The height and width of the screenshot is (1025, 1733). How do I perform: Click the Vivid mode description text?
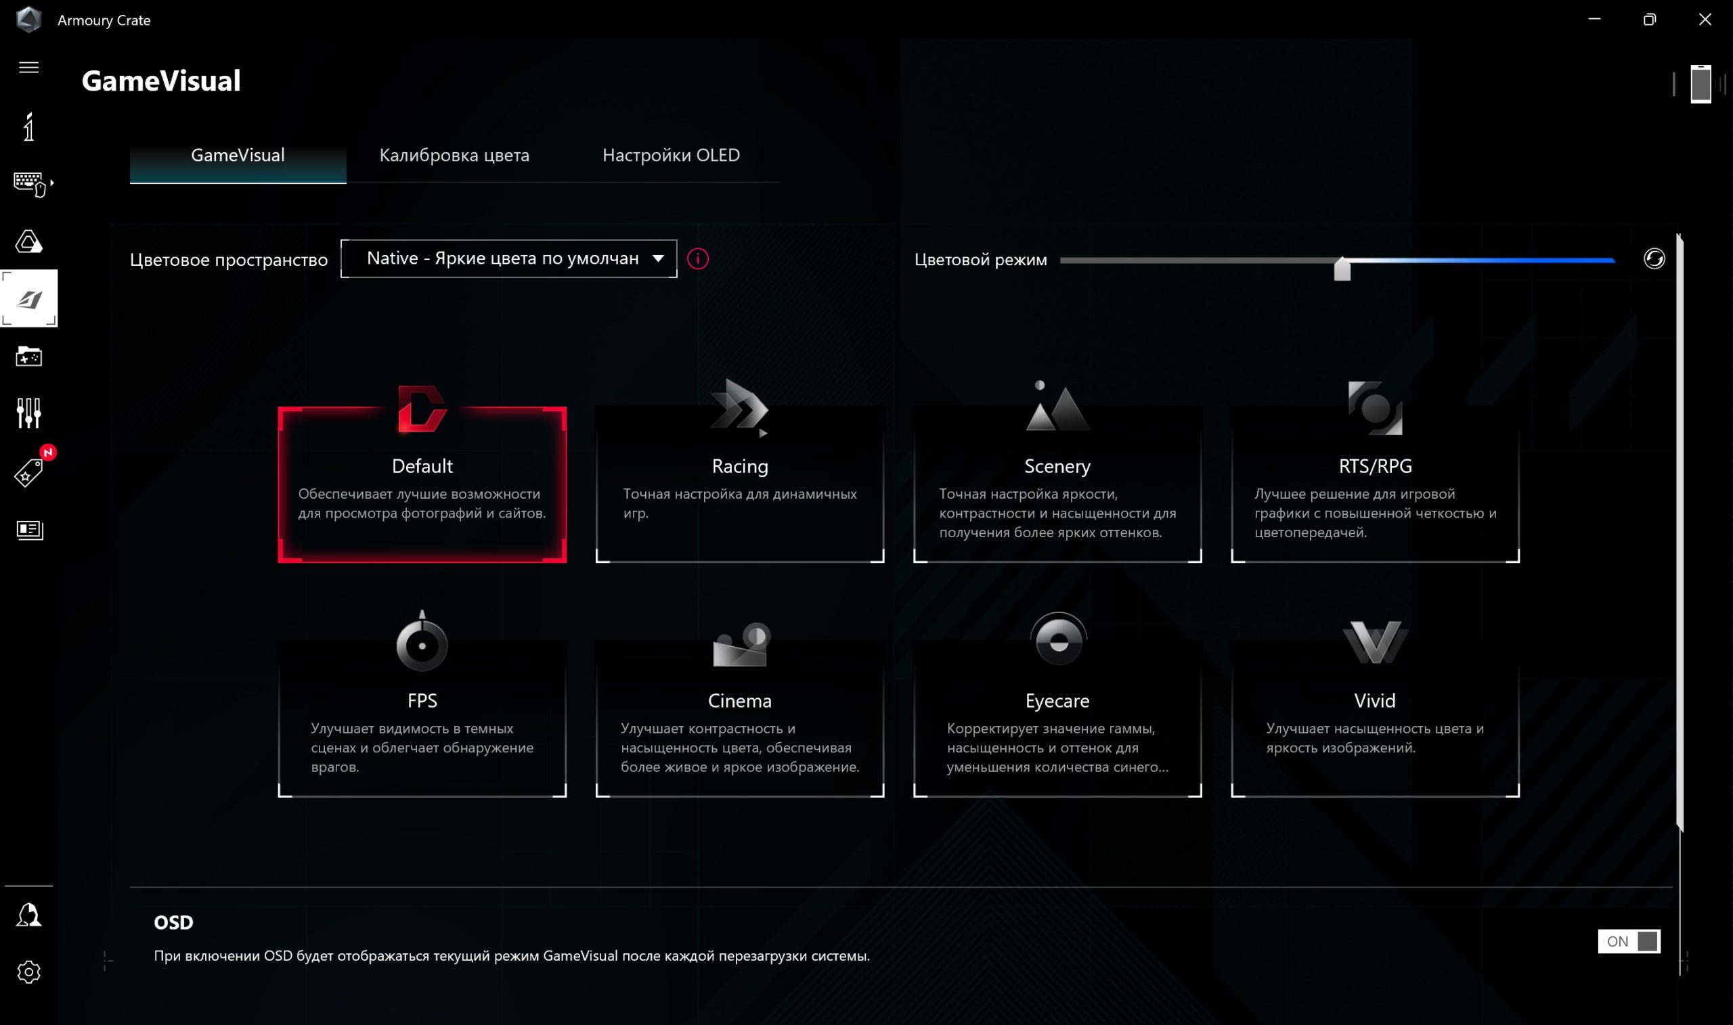(x=1375, y=737)
